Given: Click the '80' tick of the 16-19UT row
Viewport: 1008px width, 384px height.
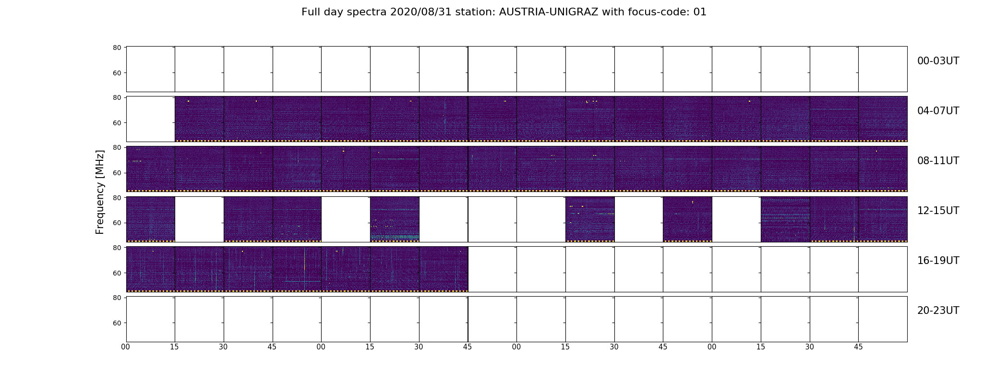Looking at the screenshot, I should [117, 248].
